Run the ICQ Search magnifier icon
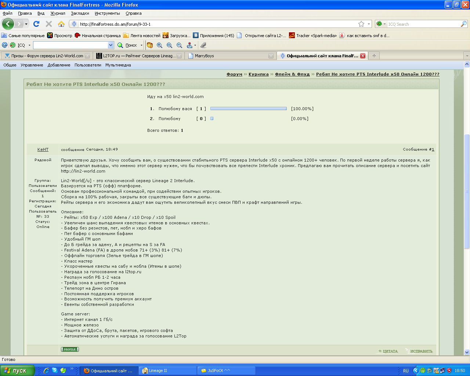 point(464,24)
